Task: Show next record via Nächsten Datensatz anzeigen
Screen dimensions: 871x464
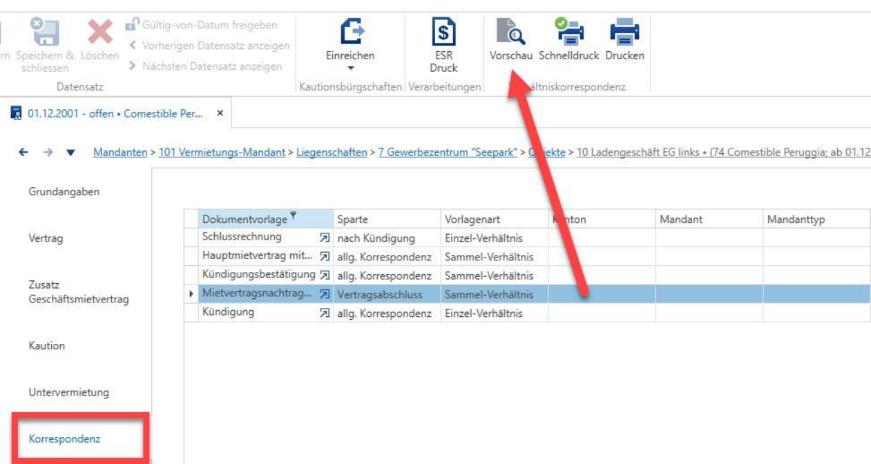Action: click(205, 66)
